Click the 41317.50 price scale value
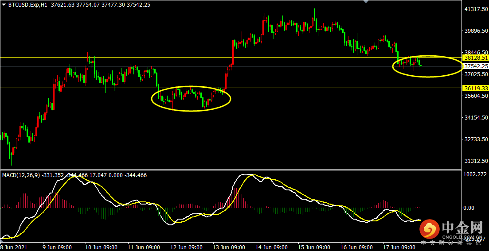489x251 pixels. (x=476, y=10)
